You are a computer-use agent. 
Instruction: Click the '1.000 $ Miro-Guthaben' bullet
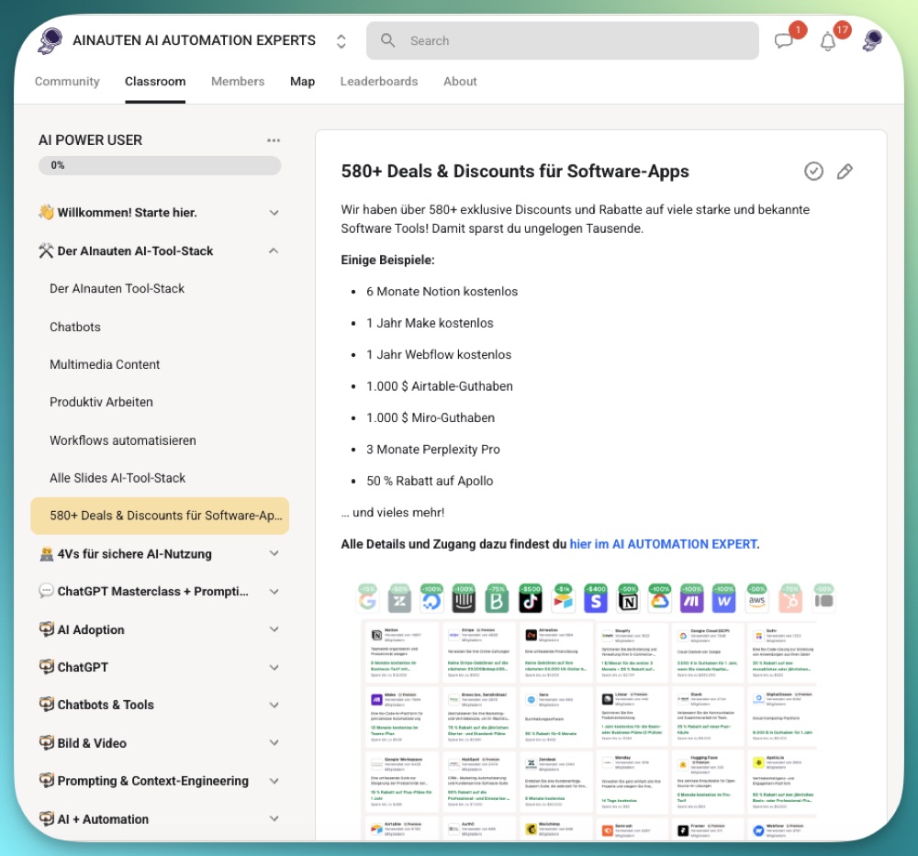point(431,417)
